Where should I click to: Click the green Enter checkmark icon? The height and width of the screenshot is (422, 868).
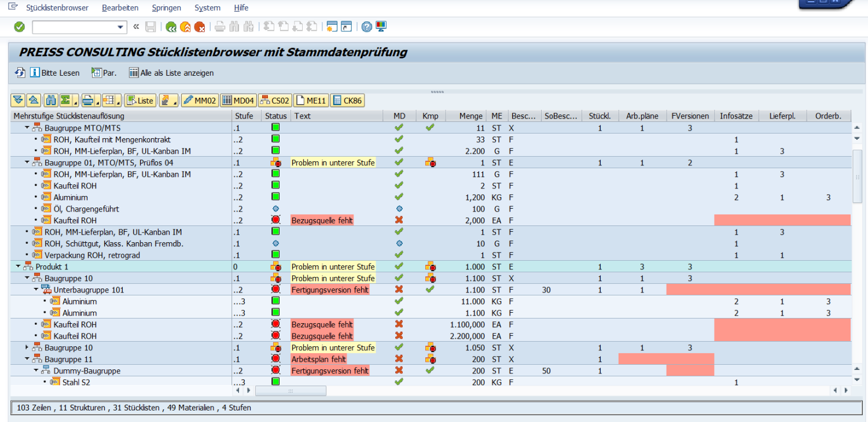point(20,27)
